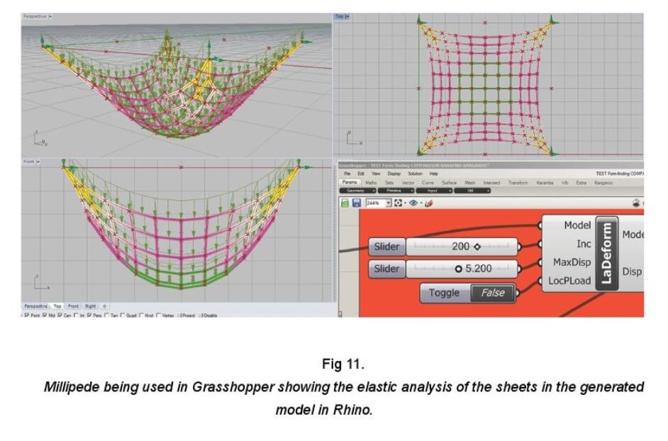
Task: Enable the Tan osnap checkbox
Action: click(106, 314)
